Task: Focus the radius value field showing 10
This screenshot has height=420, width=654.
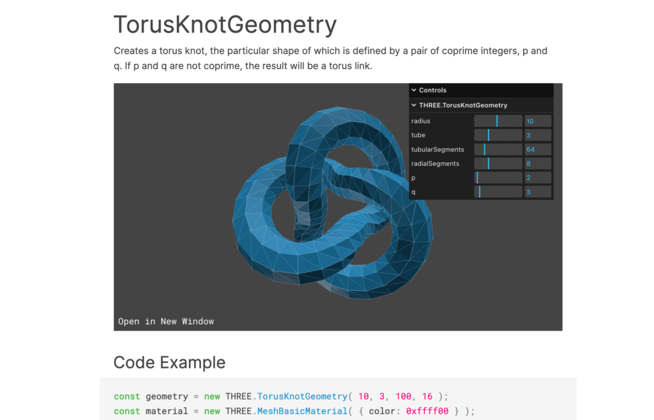Action: 537,121
